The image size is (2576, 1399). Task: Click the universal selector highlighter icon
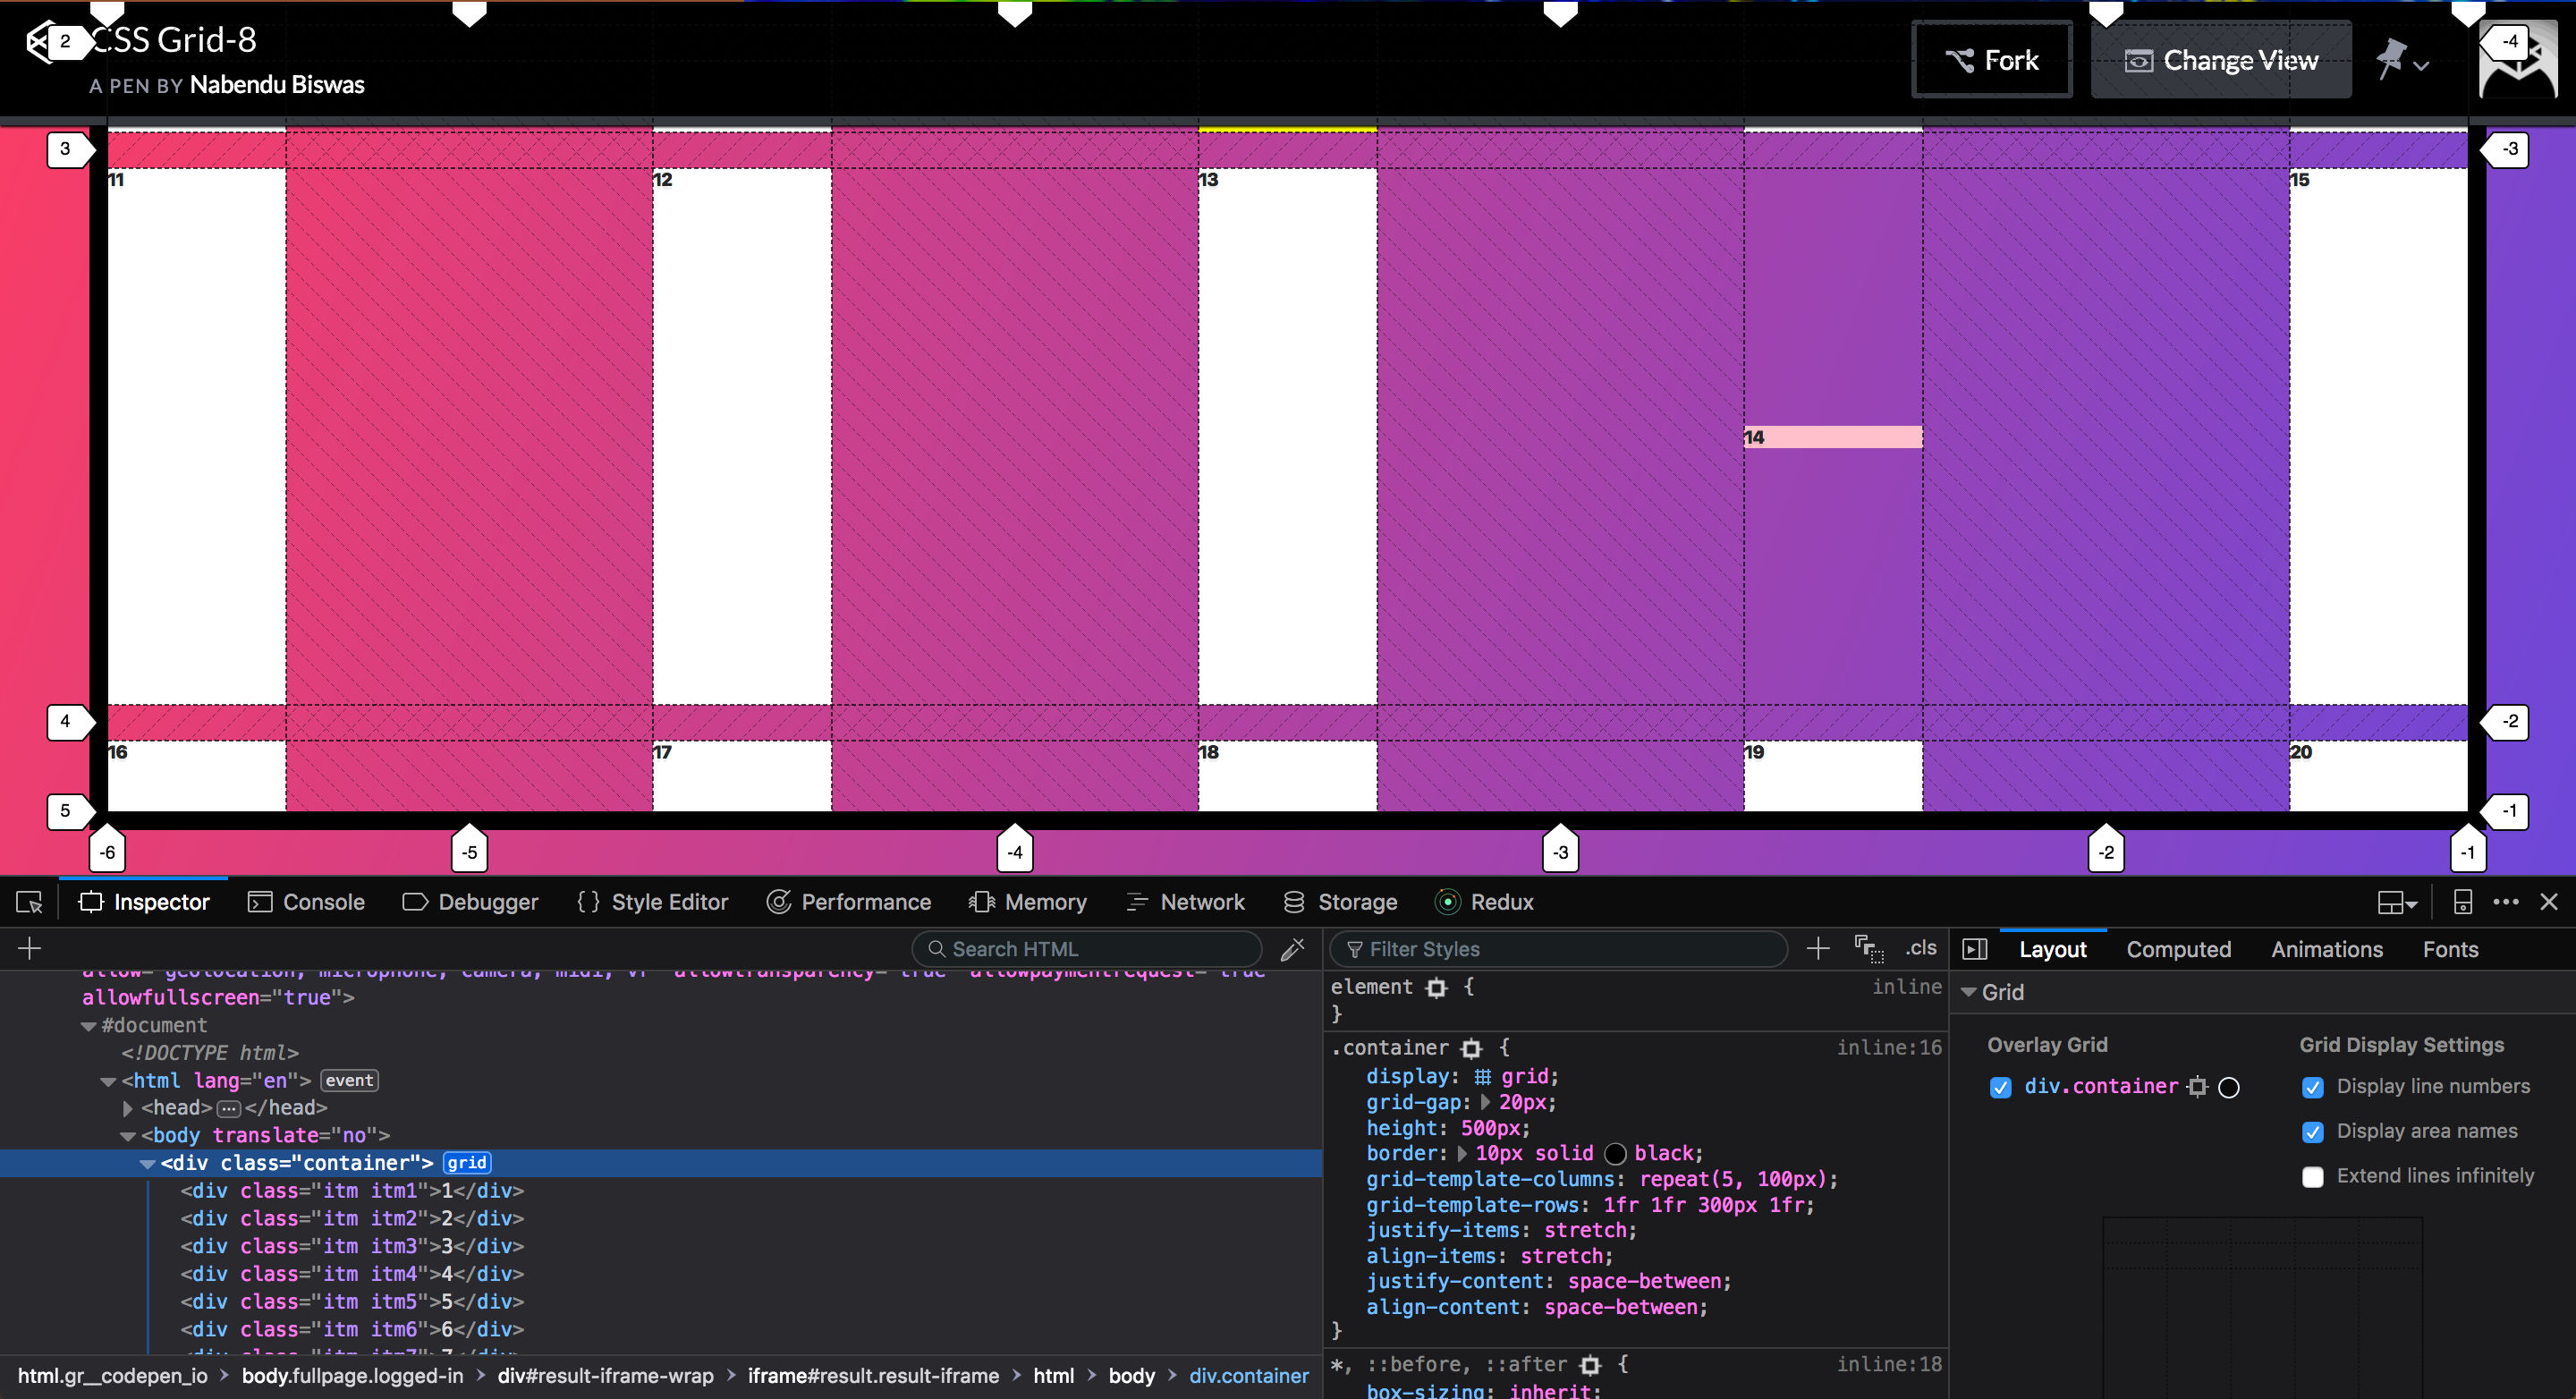(1590, 1365)
